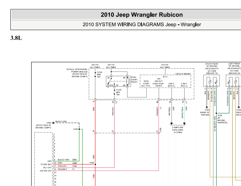Click the 'A209' circuit code
The height and width of the screenshot is (186, 241).
(x=74, y=163)
